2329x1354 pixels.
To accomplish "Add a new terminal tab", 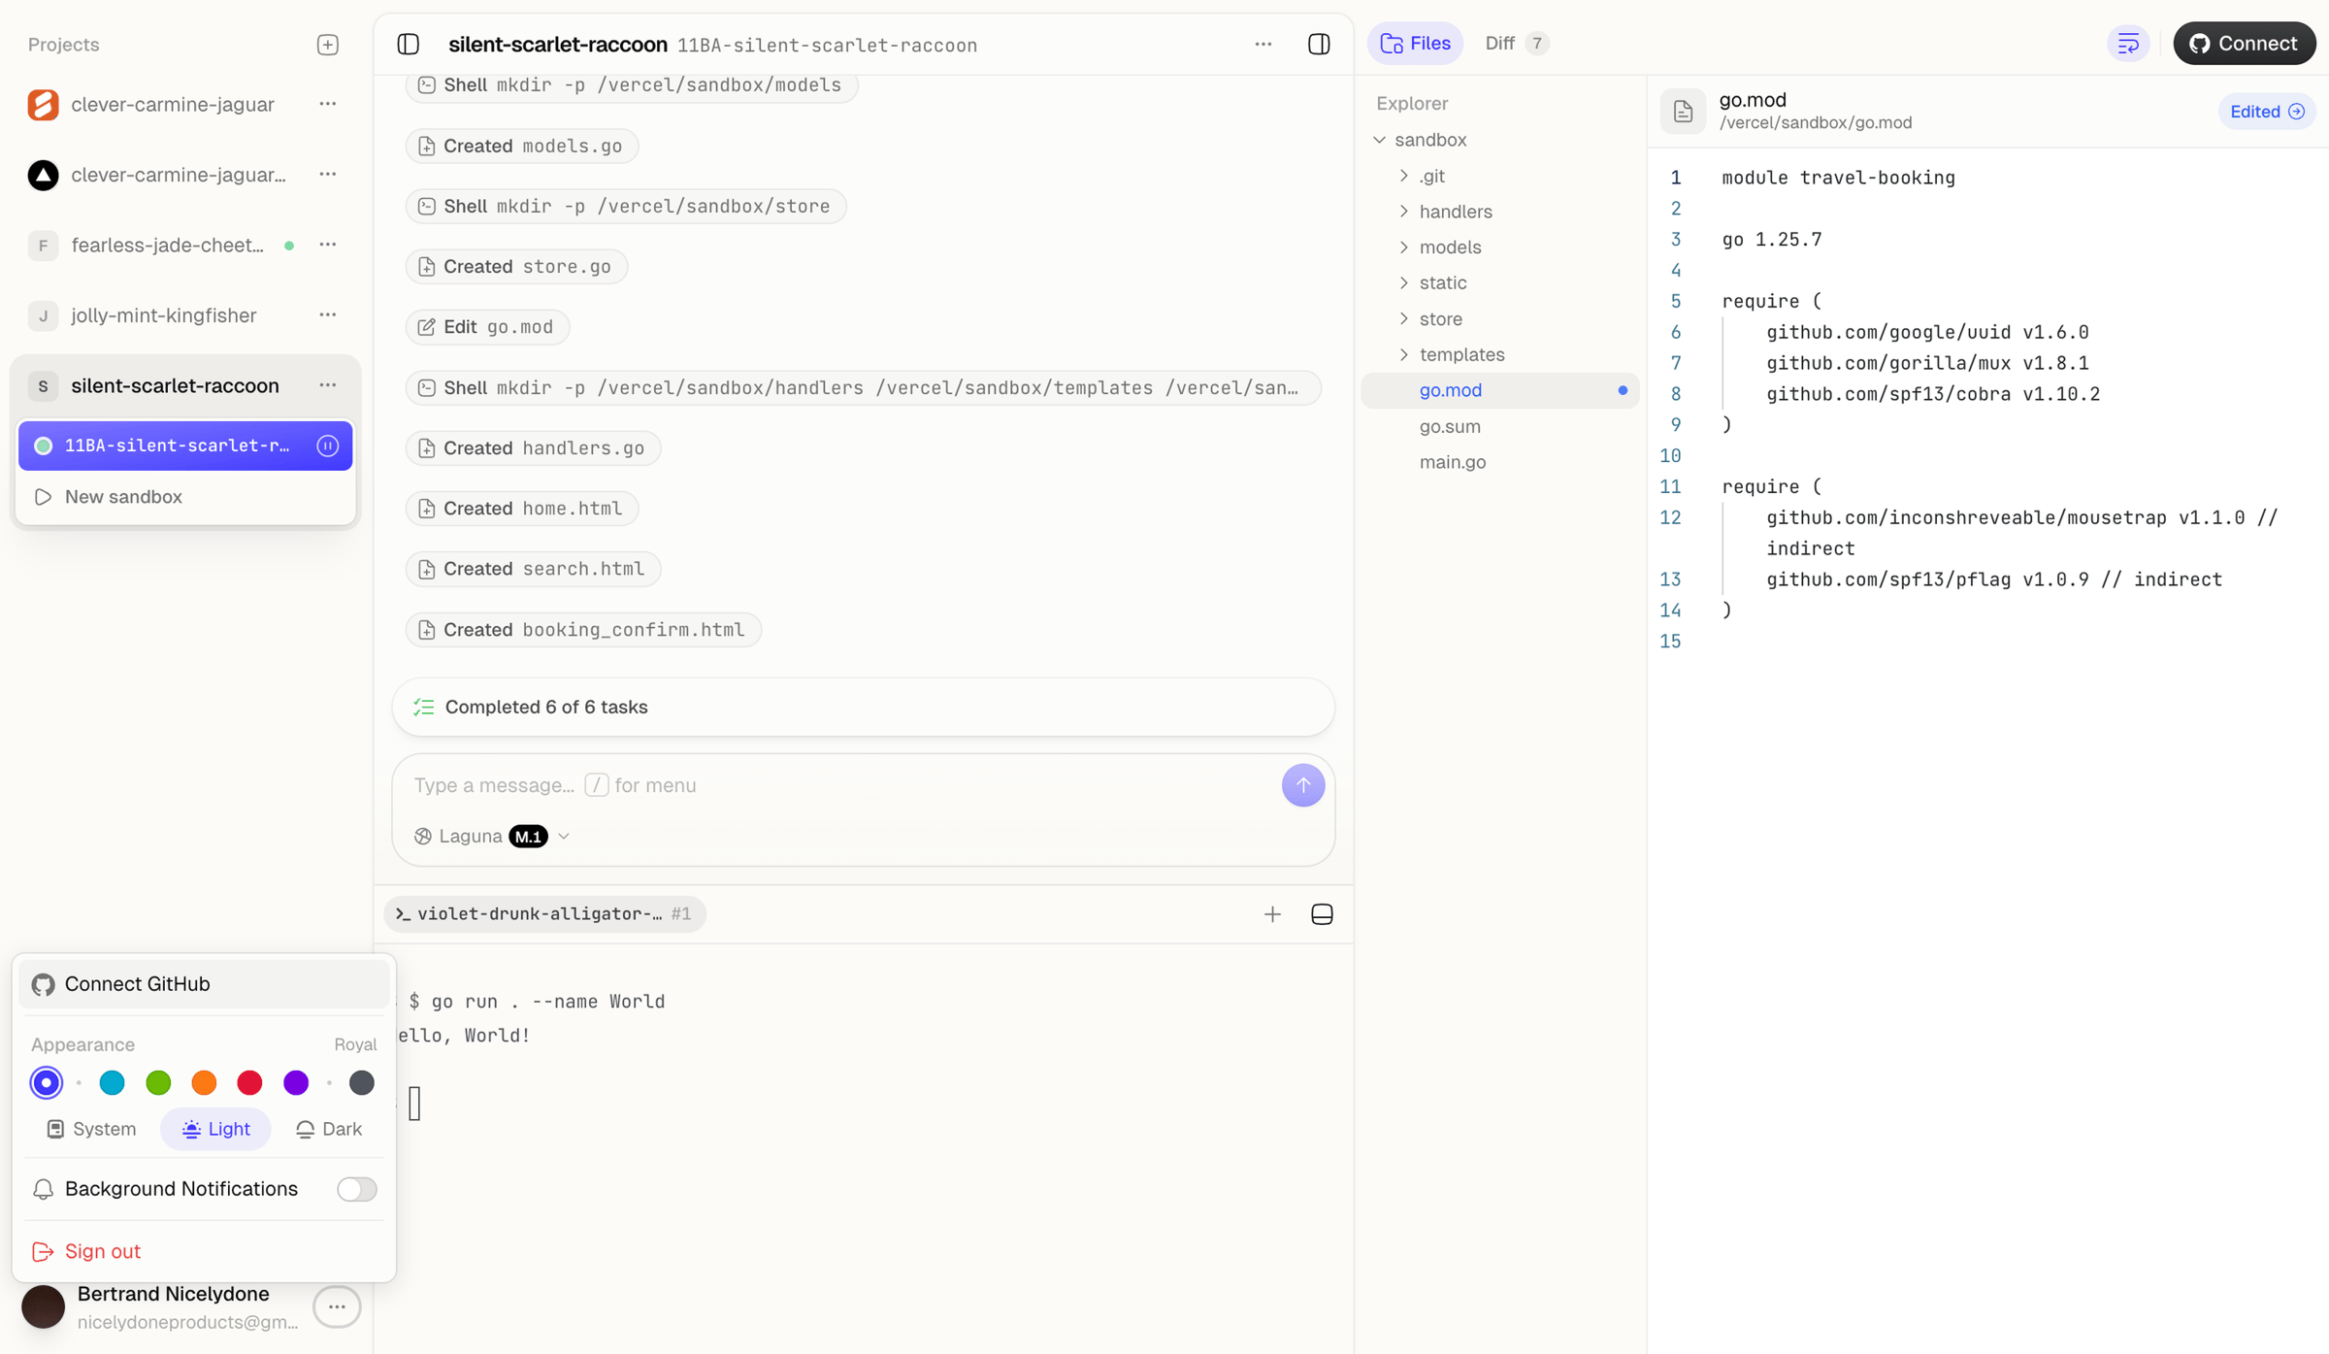I will (x=1272, y=914).
